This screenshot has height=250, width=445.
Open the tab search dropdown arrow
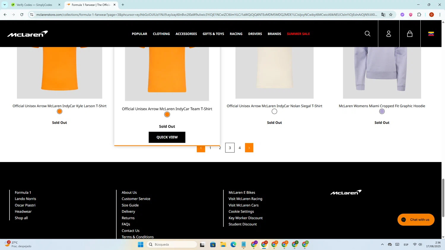click(x=4, y=5)
